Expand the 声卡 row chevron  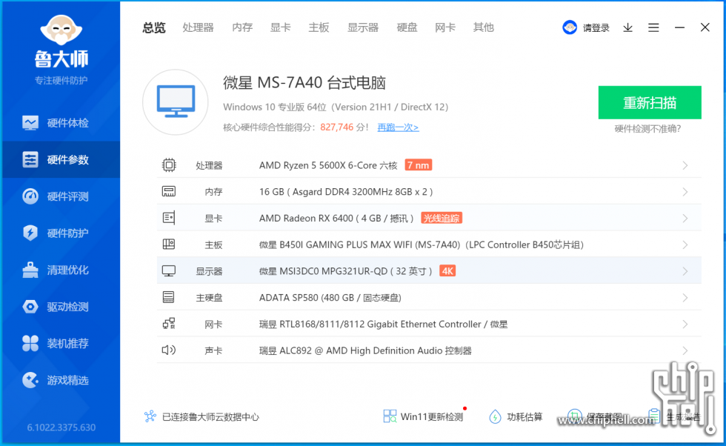[685, 350]
